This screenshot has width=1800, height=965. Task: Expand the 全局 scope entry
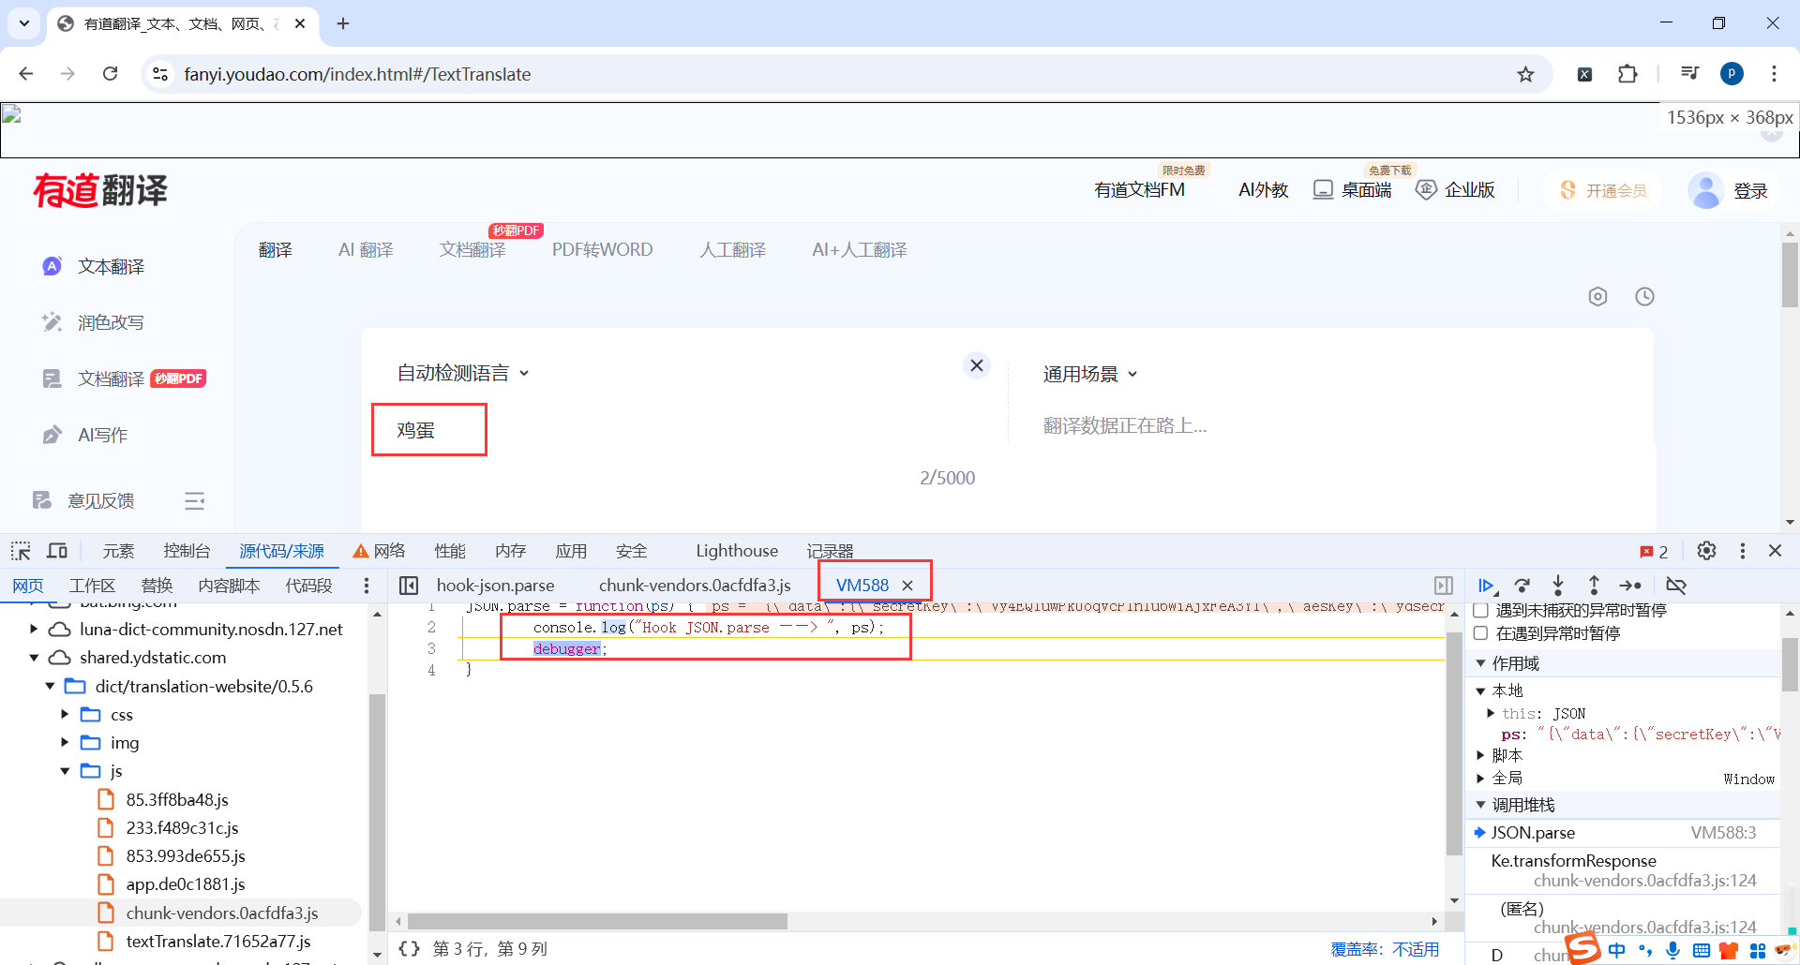point(1481,778)
